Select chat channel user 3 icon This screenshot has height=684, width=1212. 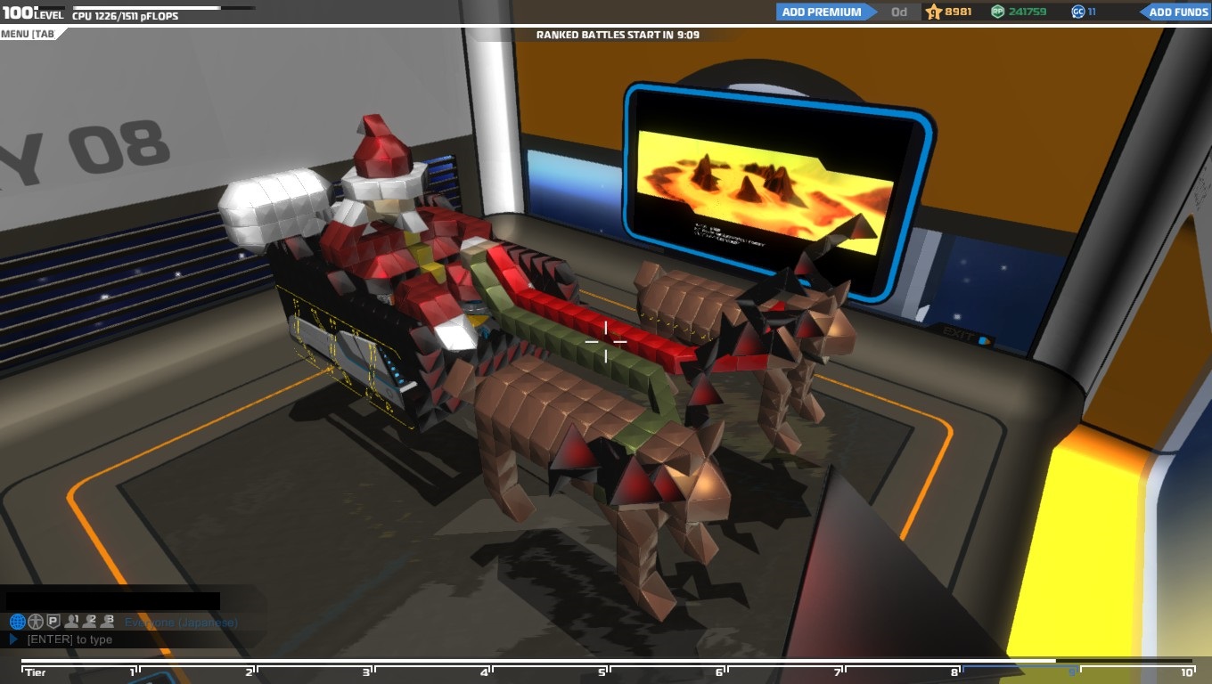108,621
